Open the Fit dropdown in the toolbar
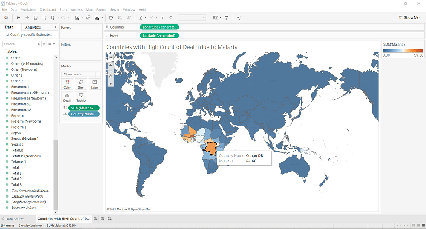The width and height of the screenshot is (426, 229). pos(192,18)
